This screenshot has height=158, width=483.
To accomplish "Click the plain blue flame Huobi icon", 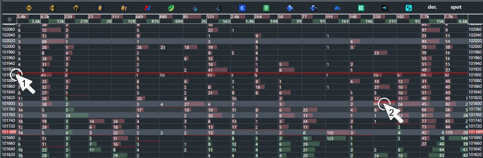I will pos(195,8).
